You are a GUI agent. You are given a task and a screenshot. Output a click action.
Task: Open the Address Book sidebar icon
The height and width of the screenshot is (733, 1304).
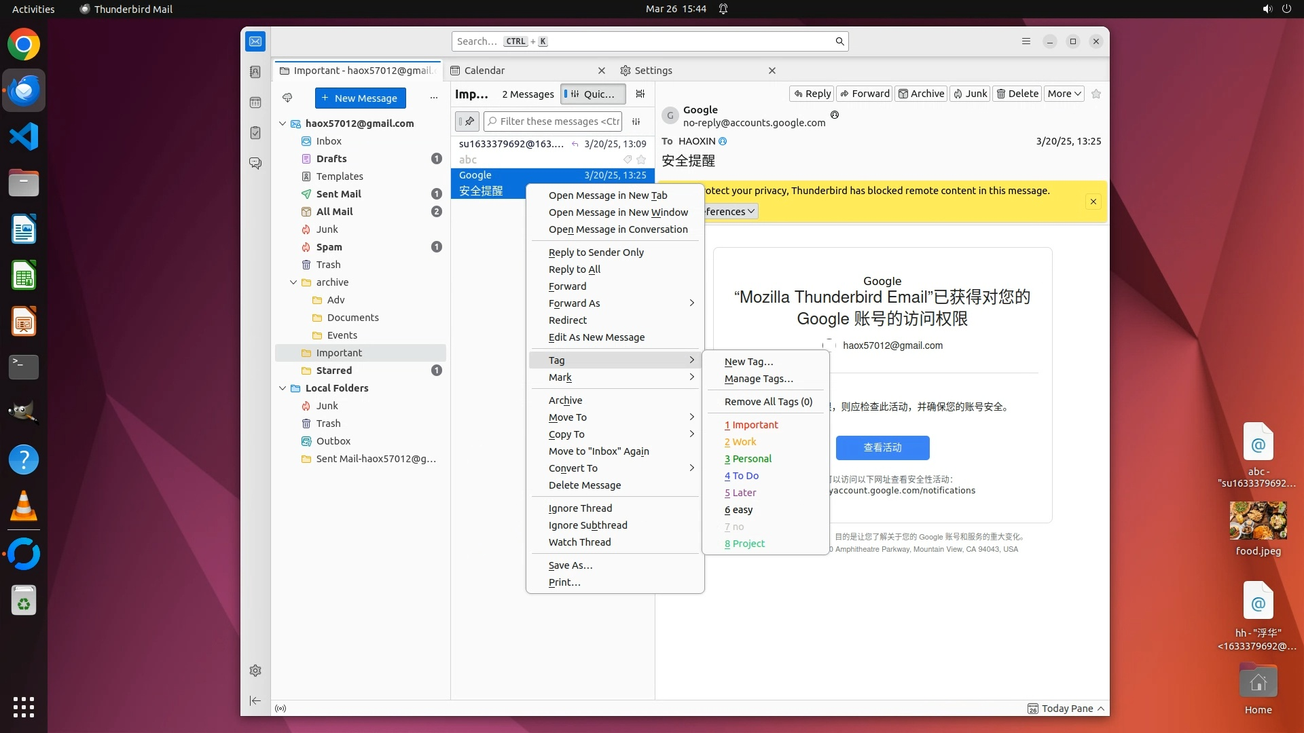coord(255,72)
